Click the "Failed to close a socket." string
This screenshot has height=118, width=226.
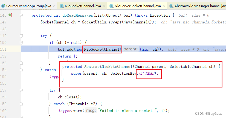pyautogui.click(x=127, y=111)
